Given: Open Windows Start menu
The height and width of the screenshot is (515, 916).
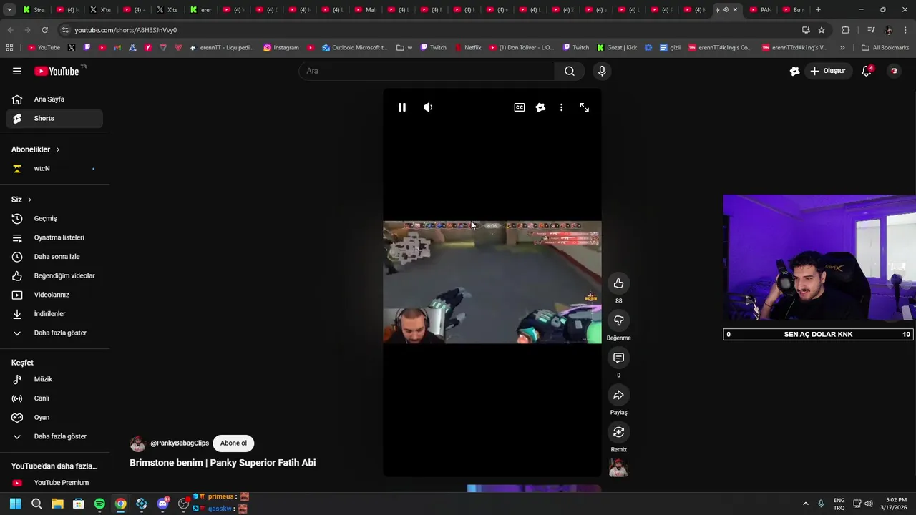Looking at the screenshot, I should point(15,504).
